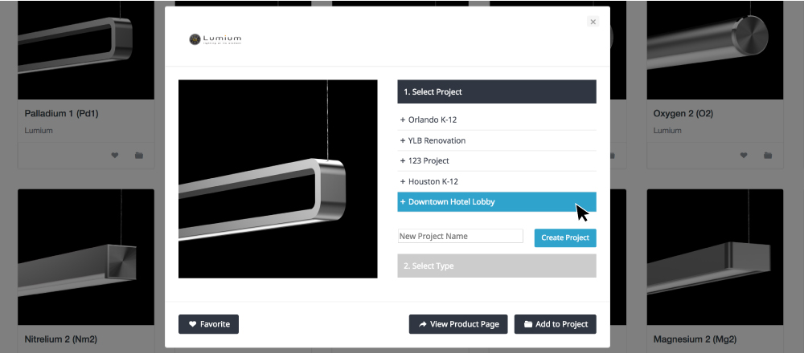Click the Create Project button
Screen dimensions: 804x353
click(565, 238)
